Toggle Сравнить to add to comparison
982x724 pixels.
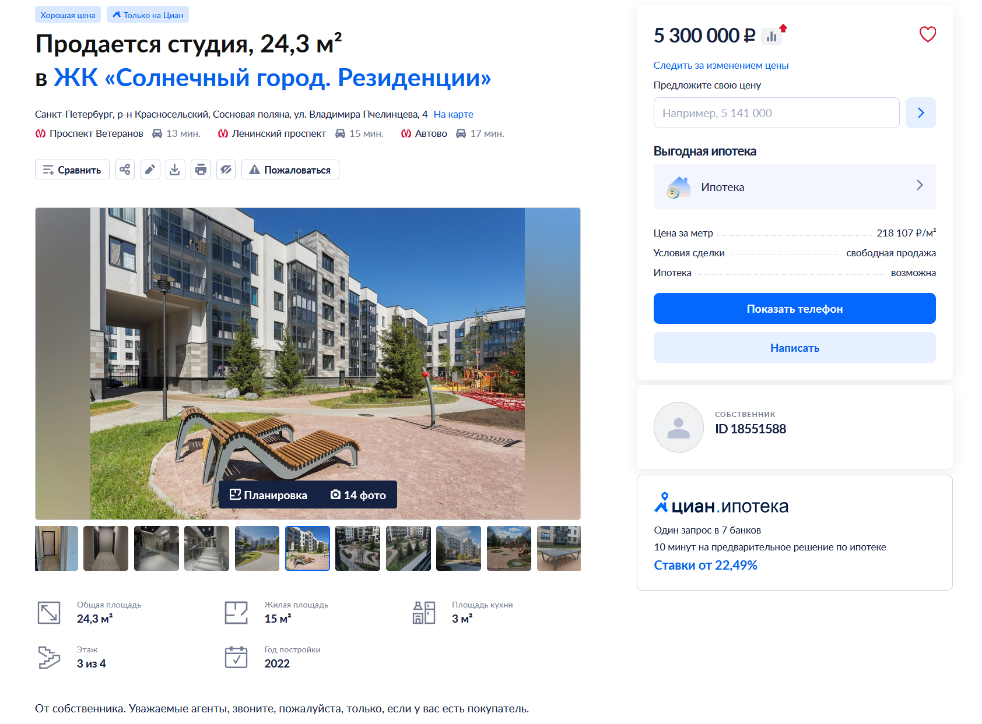click(x=72, y=169)
